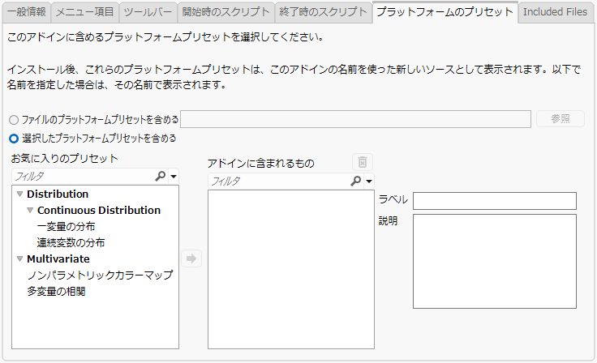Select the Multivariate category label
This screenshot has height=363, width=597.
point(58,258)
